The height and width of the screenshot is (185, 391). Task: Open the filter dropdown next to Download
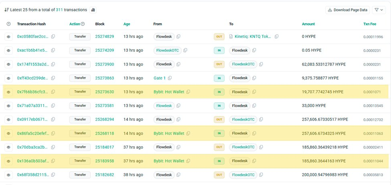click(379, 10)
